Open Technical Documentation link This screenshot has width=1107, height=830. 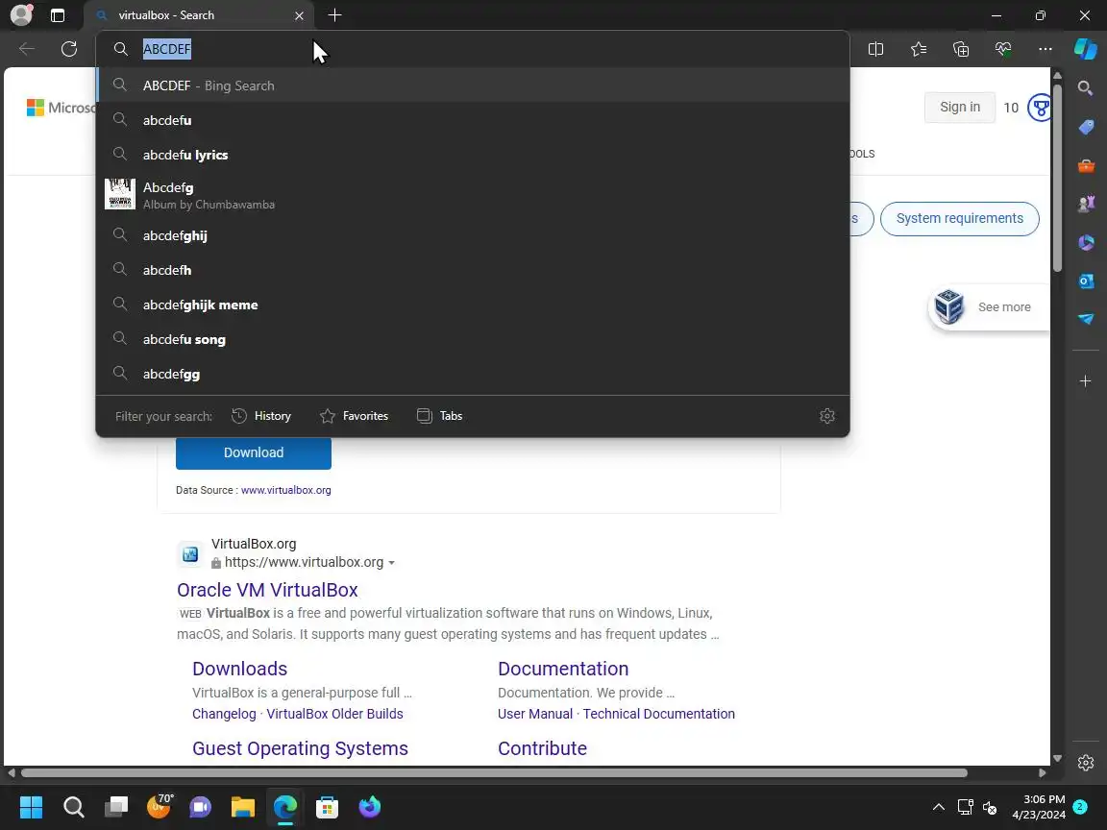pyautogui.click(x=658, y=714)
